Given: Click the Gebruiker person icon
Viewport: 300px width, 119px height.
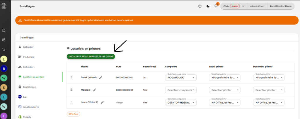Looking at the screenshot, I should (x=20, y=47).
